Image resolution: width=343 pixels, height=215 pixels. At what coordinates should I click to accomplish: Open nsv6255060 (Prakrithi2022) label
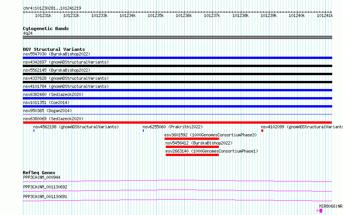click(173, 127)
